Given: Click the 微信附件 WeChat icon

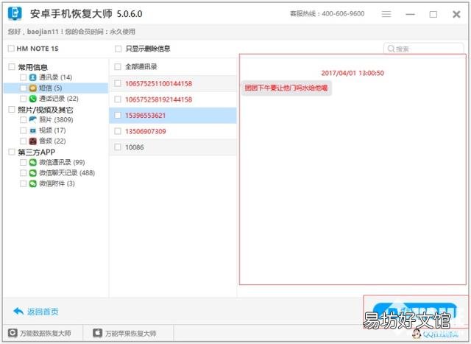Looking at the screenshot, I should [32, 183].
